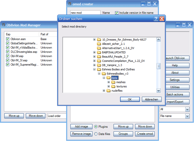Click the omod creator title bar icon

point(70,4)
